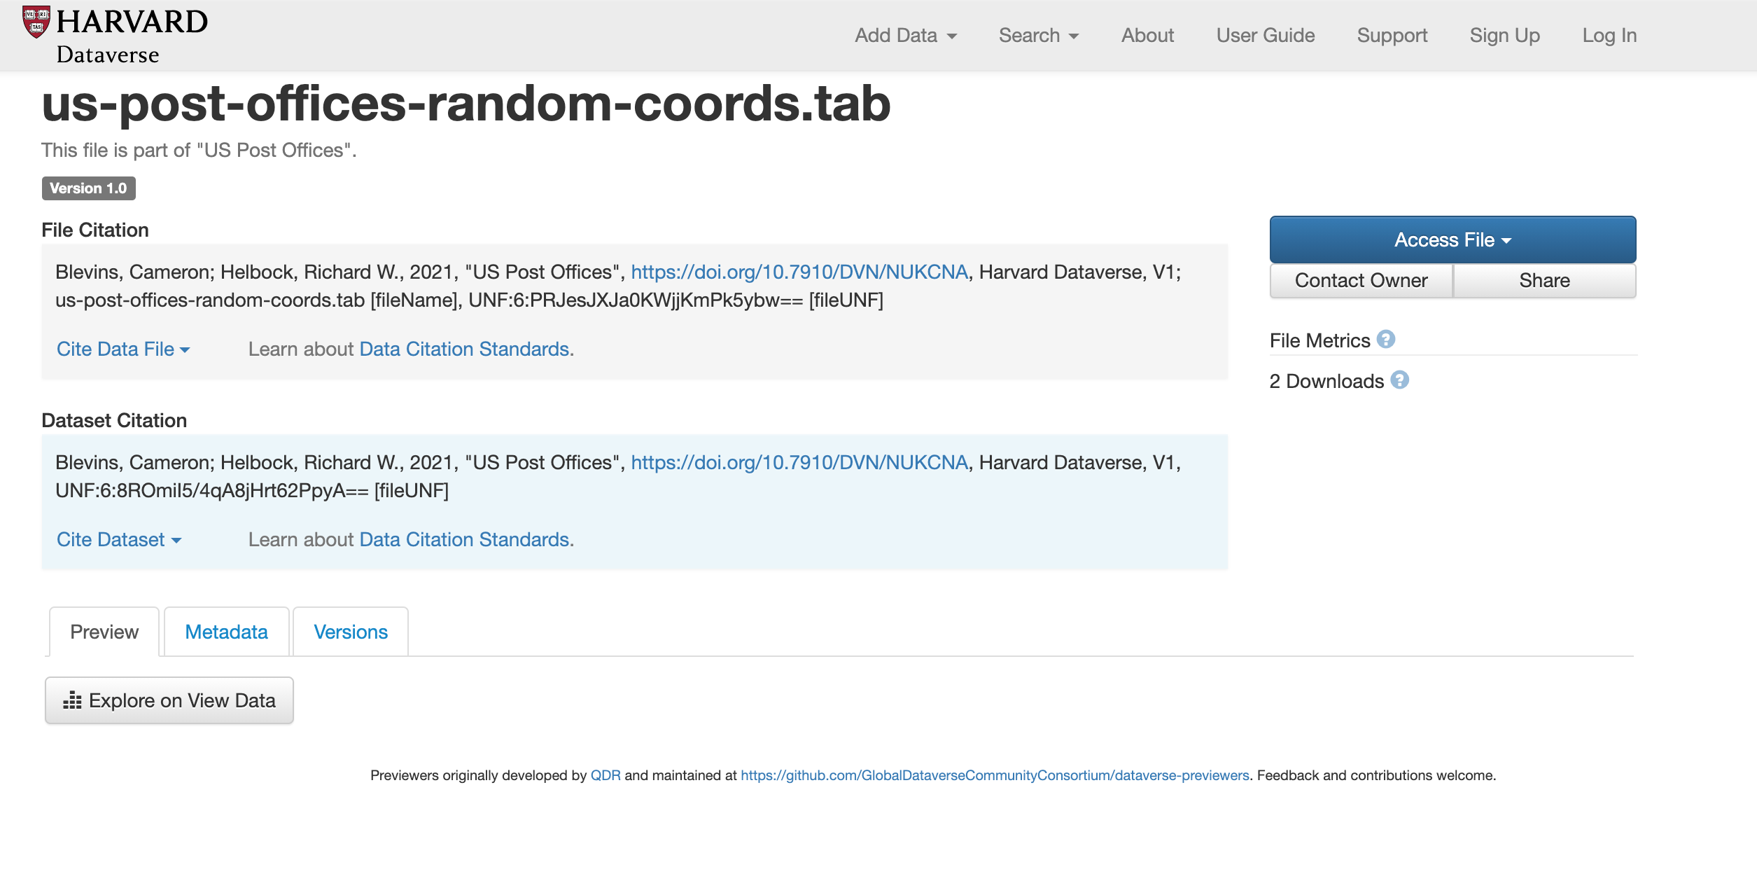This screenshot has height=895, width=1757.
Task: Click the Share button
Action: (x=1544, y=280)
